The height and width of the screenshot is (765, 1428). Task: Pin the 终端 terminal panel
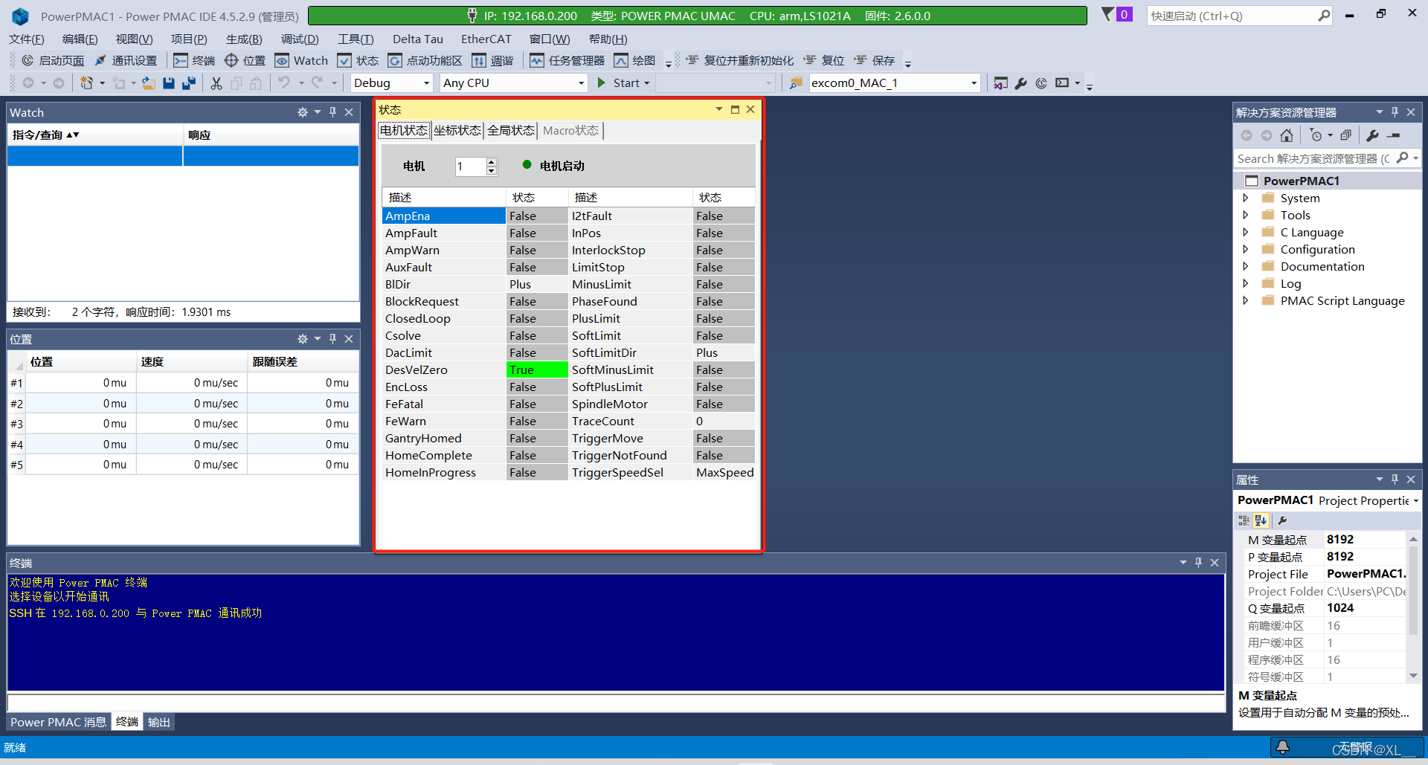tap(1198, 563)
